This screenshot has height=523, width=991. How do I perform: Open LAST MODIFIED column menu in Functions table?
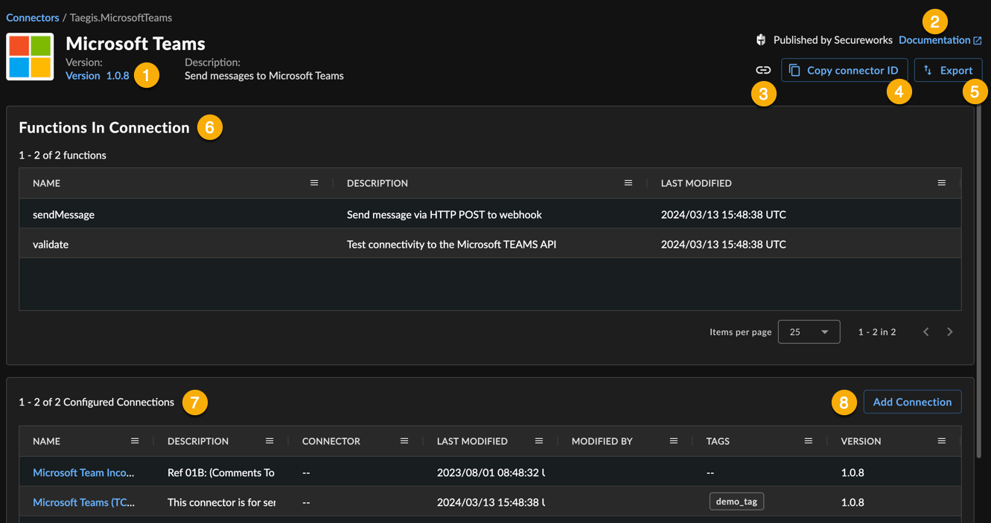(x=942, y=183)
